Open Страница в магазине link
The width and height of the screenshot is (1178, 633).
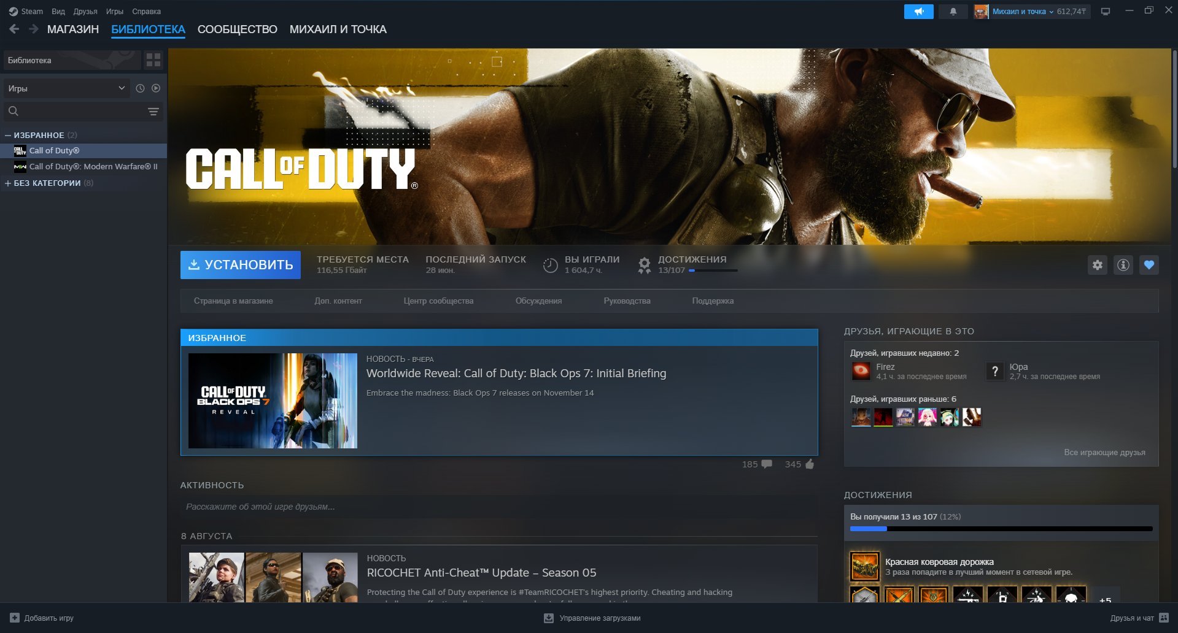point(233,301)
